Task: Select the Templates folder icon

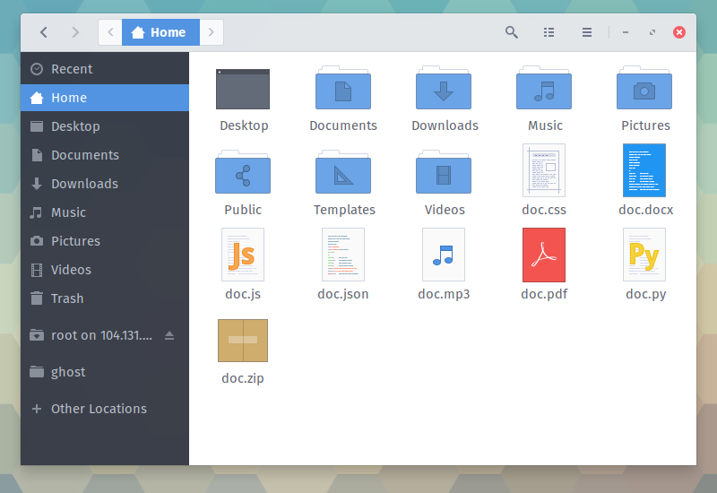Action: point(343,172)
